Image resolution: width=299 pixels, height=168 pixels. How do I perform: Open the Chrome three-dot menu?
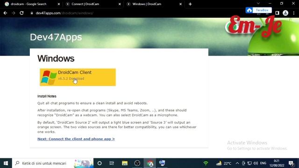click(x=294, y=13)
